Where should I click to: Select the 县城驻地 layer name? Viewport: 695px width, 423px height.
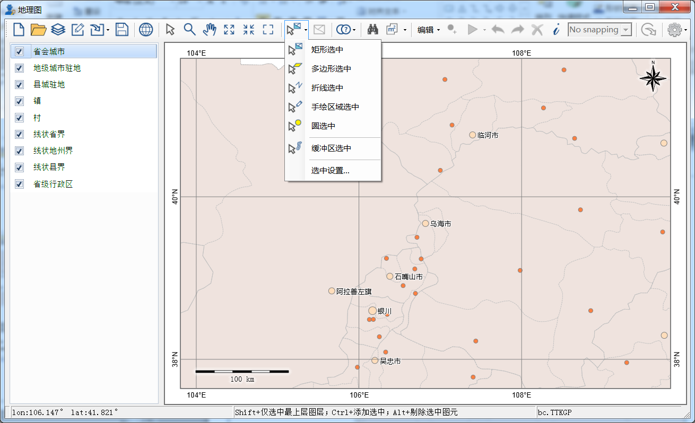[x=49, y=84]
